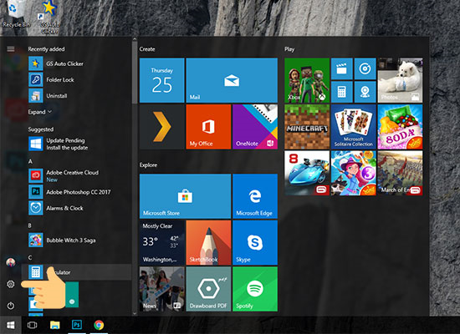The image size is (460, 334).
Task: Launch the Spotify tile
Action: coord(255,289)
